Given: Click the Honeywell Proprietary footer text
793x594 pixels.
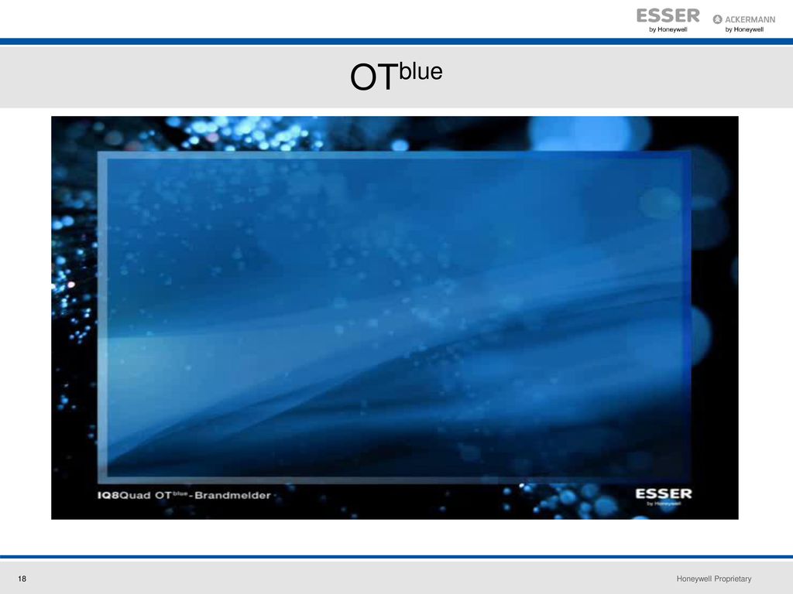Looking at the screenshot, I should pos(713,579).
